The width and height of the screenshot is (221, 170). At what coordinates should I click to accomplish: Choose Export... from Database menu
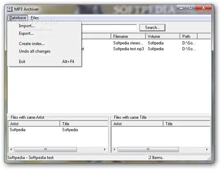pos(45,34)
